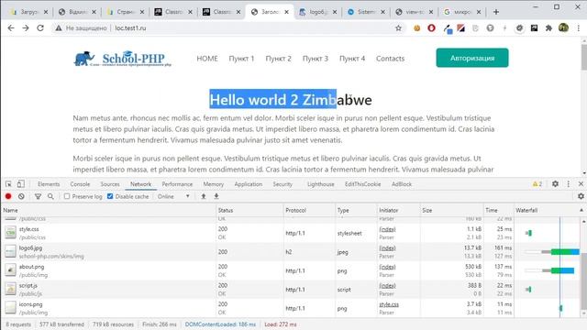Open a new browser tab
The height and width of the screenshot is (330, 587).
[x=496, y=12]
